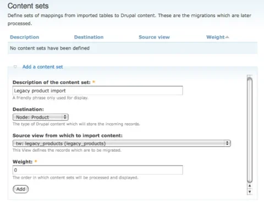
Task: Collapse the Add a content set triangle
Action: (15, 67)
